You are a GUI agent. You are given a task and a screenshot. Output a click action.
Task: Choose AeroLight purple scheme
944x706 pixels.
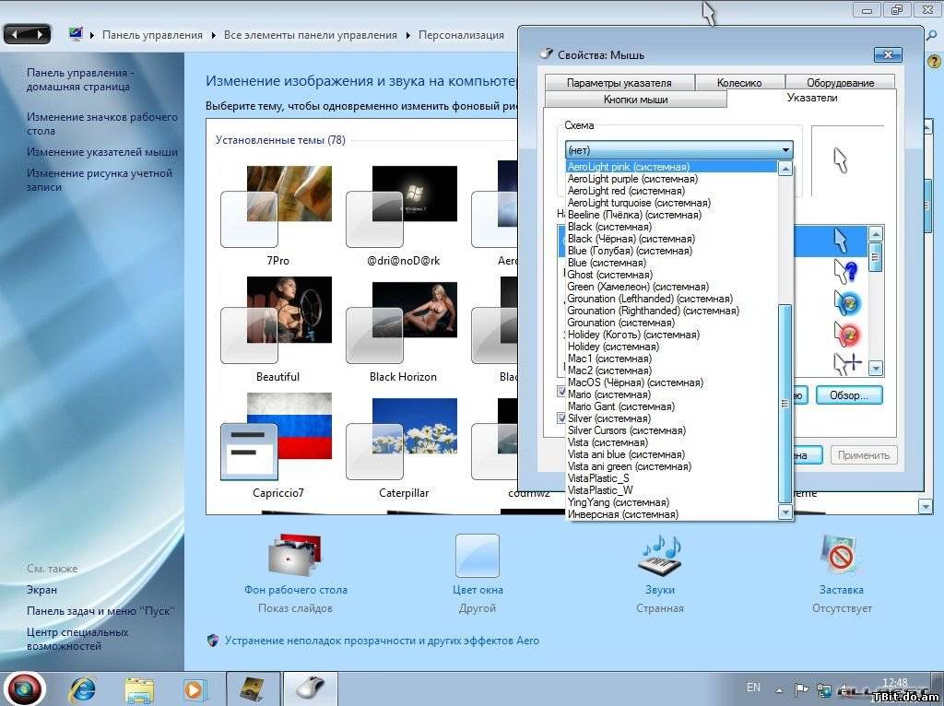click(671, 179)
